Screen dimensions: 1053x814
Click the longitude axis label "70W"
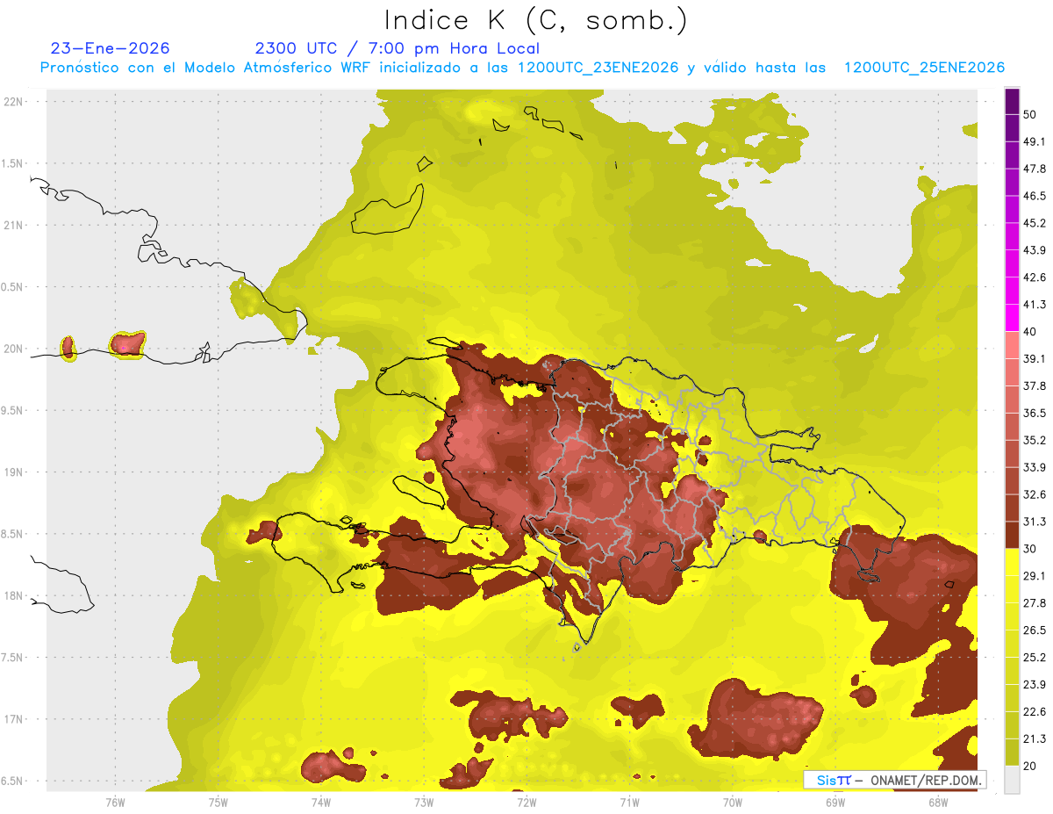click(733, 803)
